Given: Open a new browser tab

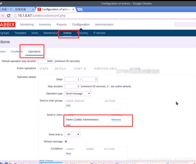Looking at the screenshot, I should pos(80,10).
